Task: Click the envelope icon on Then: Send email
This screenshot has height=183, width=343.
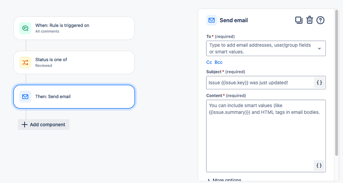Action: (x=25, y=96)
